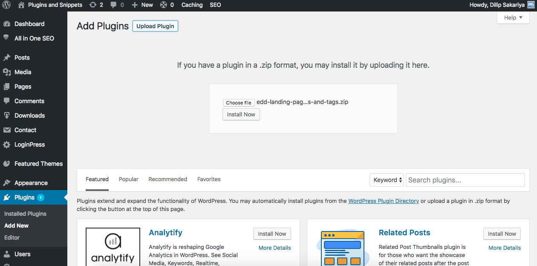
Task: Open the Appearance menu label
Action: [x=31, y=183]
